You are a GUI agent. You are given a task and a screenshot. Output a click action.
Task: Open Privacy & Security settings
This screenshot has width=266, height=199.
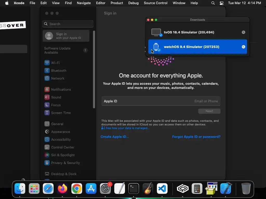coord(62,163)
